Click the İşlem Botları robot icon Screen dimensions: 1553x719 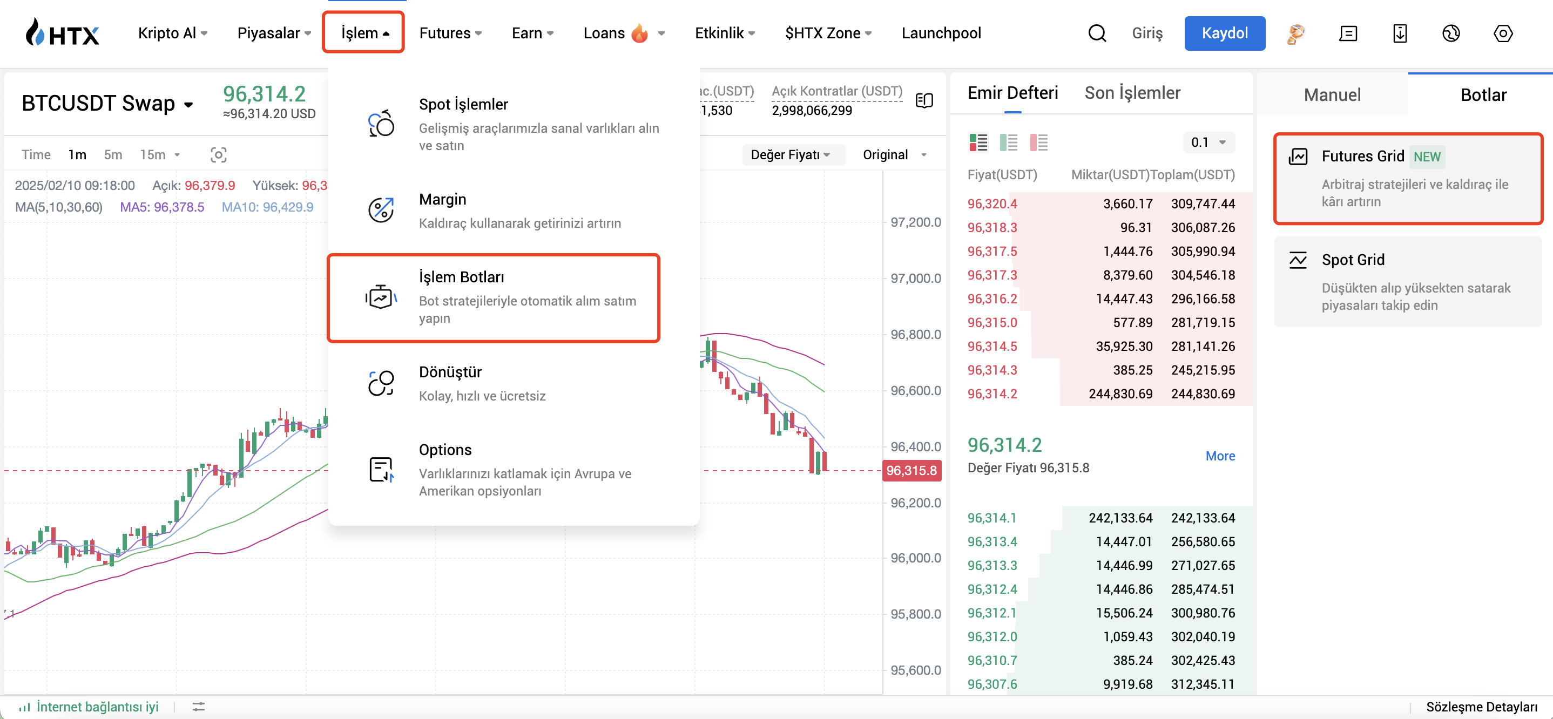tap(381, 296)
